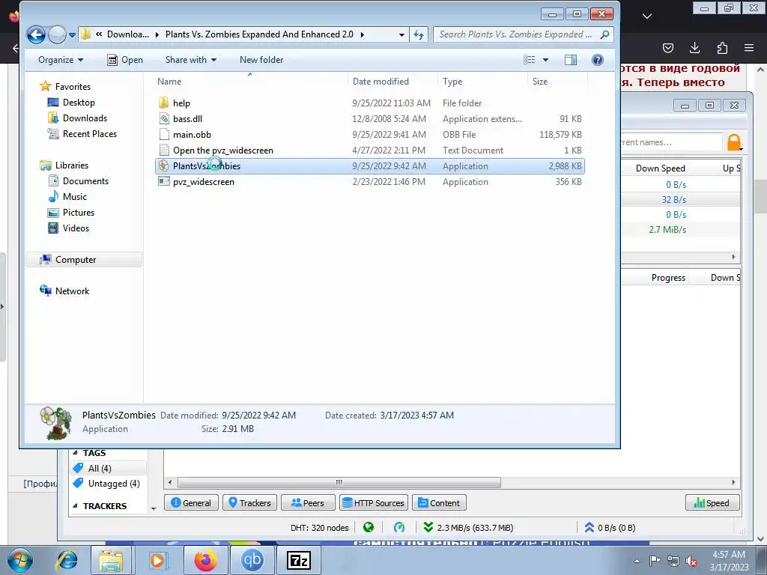Open the Windows Start menu

point(19,560)
